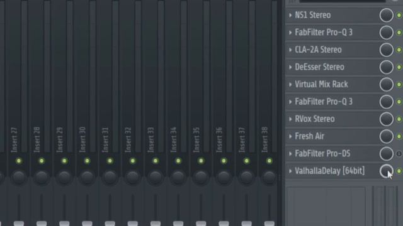Toggle the ValhallaDelay effect enable light
The image size is (403, 226).
tap(399, 171)
